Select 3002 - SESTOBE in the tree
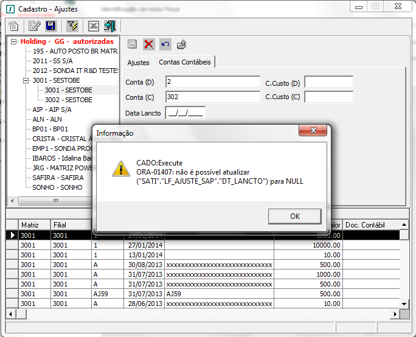Viewport: 416px width, 337px height. click(68, 100)
